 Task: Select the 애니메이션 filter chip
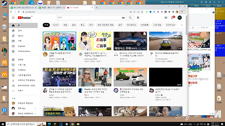132,25
